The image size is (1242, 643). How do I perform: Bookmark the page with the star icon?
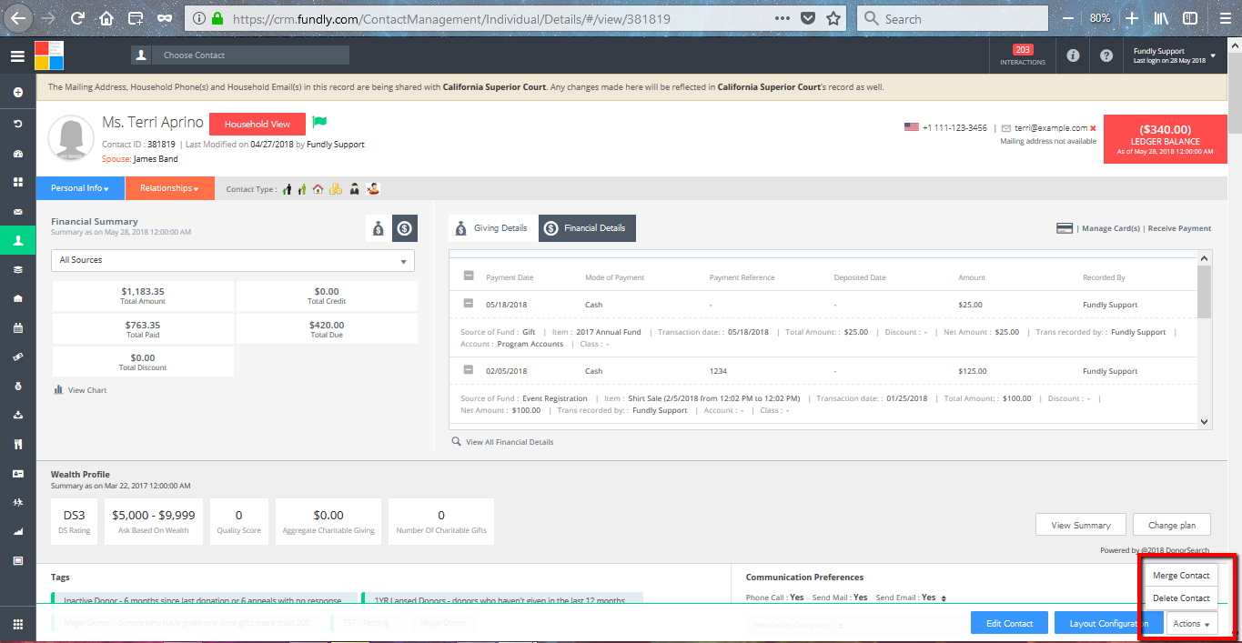833,18
